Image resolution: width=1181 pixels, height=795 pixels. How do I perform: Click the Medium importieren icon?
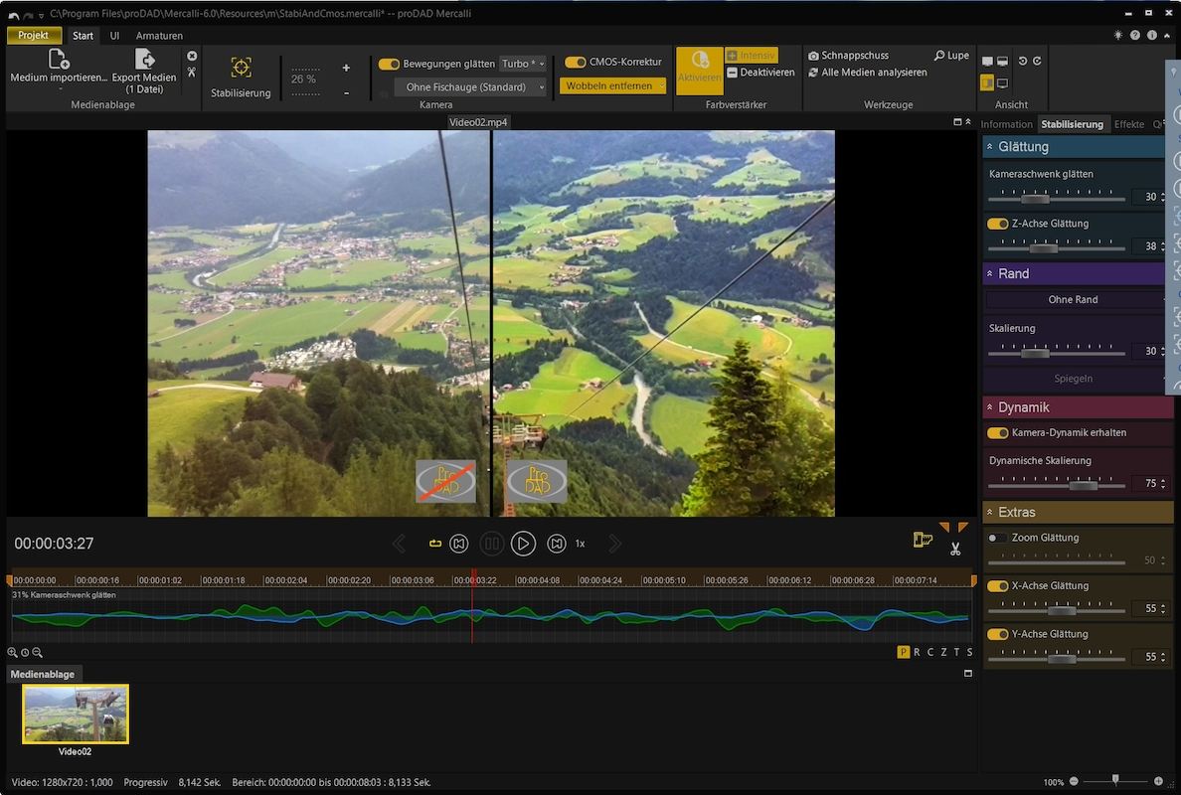pos(59,60)
